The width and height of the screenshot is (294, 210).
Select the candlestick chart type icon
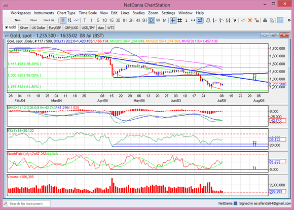click(x=63, y=20)
